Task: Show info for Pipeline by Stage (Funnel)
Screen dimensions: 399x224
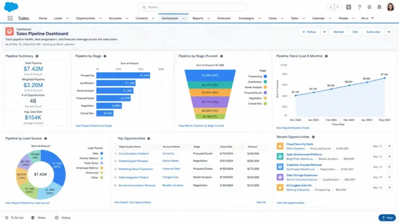Action: [x=221, y=56]
